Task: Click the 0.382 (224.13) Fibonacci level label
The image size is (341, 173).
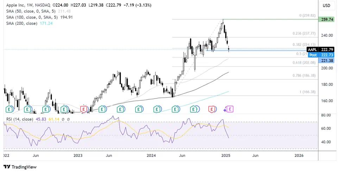Action: tap(304, 45)
